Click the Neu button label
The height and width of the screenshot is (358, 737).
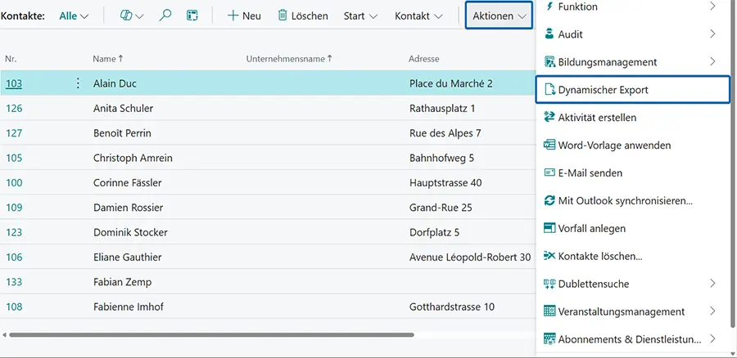click(x=251, y=16)
